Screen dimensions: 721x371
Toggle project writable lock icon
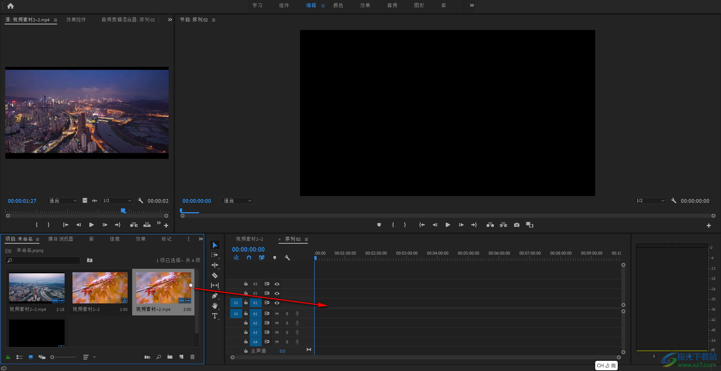(x=8, y=357)
